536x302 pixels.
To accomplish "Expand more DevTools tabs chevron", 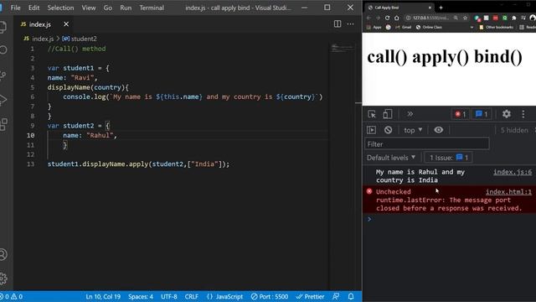I will [410, 114].
